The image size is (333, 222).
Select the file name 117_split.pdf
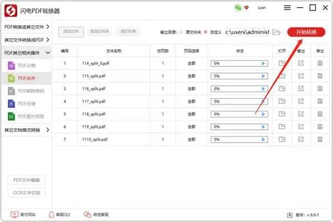tap(94, 102)
